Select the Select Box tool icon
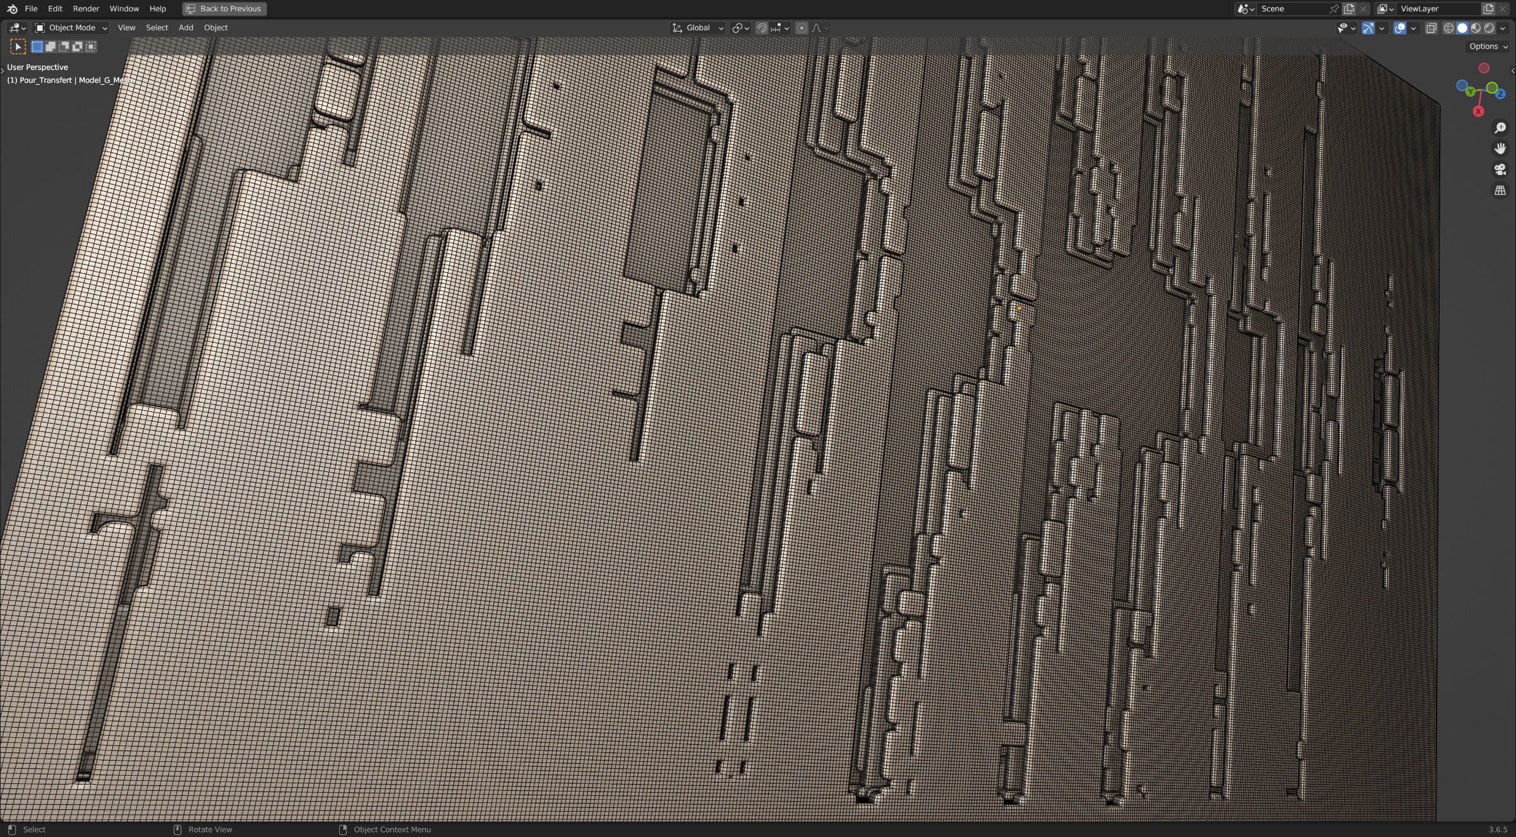 18,47
